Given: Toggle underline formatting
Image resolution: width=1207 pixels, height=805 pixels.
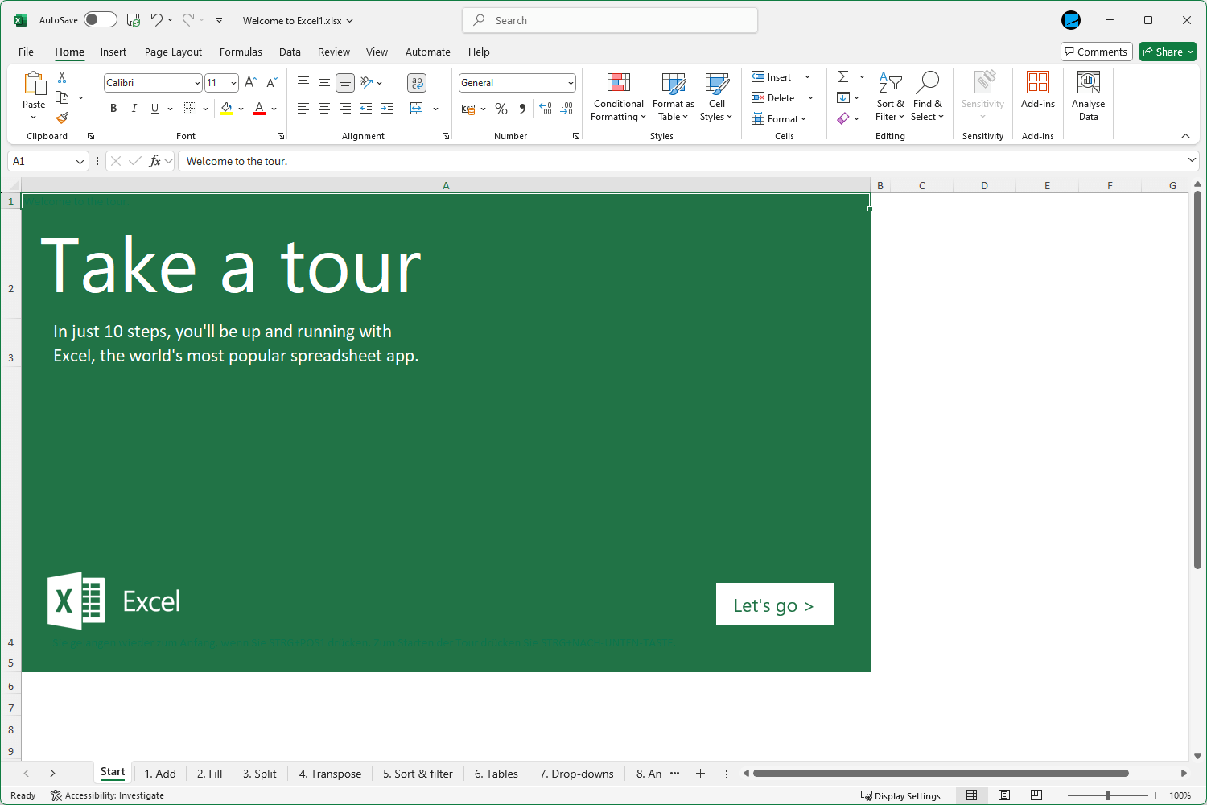Looking at the screenshot, I should coord(154,108).
